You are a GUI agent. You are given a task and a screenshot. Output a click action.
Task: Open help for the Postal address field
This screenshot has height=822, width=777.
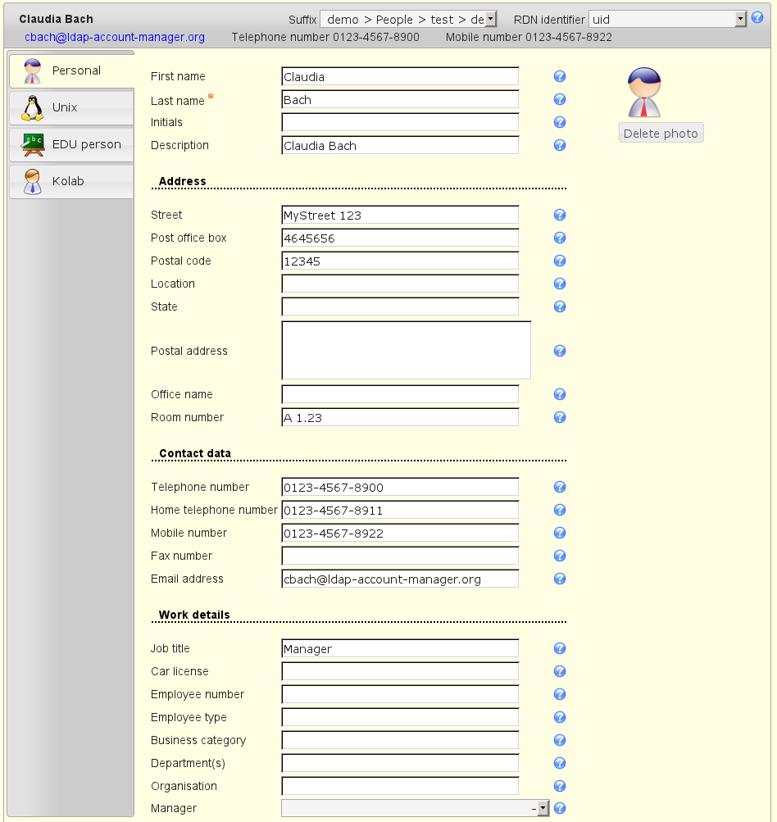(x=560, y=351)
